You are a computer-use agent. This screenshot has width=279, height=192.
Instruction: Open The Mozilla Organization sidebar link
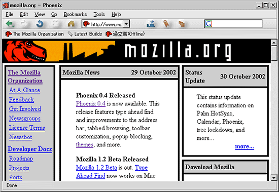(x=25, y=76)
